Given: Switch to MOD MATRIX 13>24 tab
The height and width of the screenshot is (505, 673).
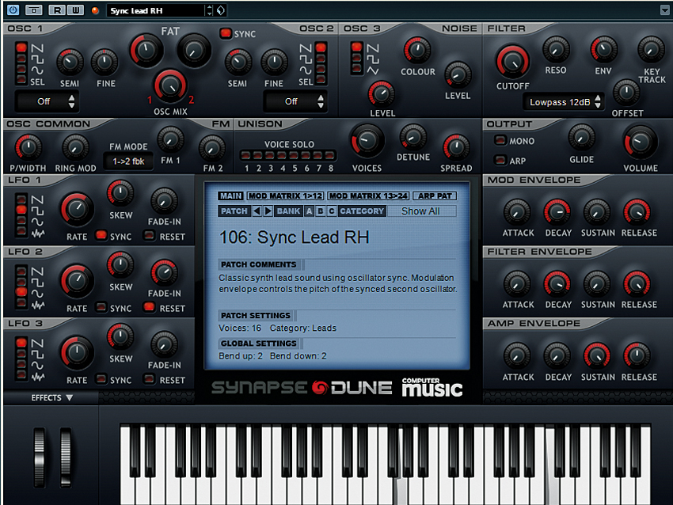Looking at the screenshot, I should (x=368, y=196).
